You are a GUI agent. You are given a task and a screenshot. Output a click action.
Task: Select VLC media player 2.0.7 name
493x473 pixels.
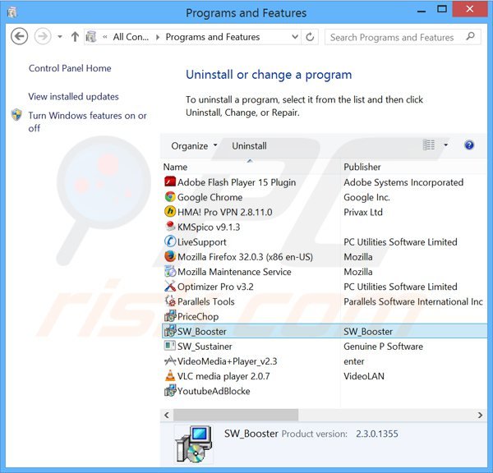tap(223, 376)
